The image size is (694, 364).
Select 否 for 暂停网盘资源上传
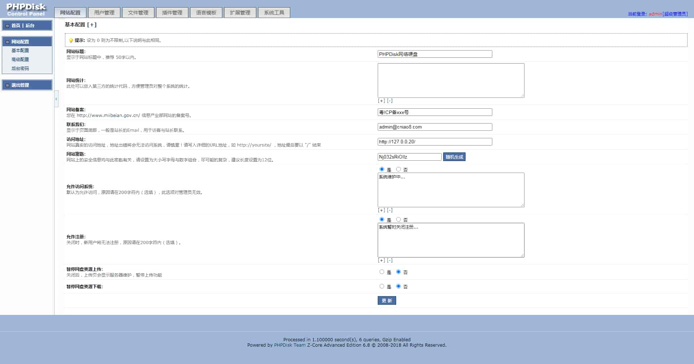(x=398, y=272)
